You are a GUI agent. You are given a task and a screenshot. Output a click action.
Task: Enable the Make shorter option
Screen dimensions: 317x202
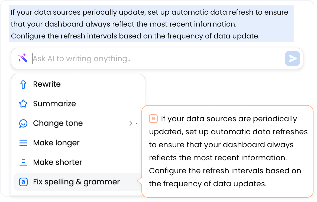click(x=57, y=162)
